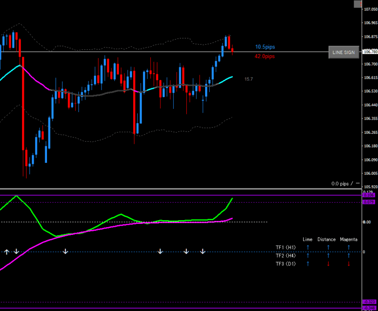Click the purple 0.106 level label
378x311 pixels.
pos(369,195)
